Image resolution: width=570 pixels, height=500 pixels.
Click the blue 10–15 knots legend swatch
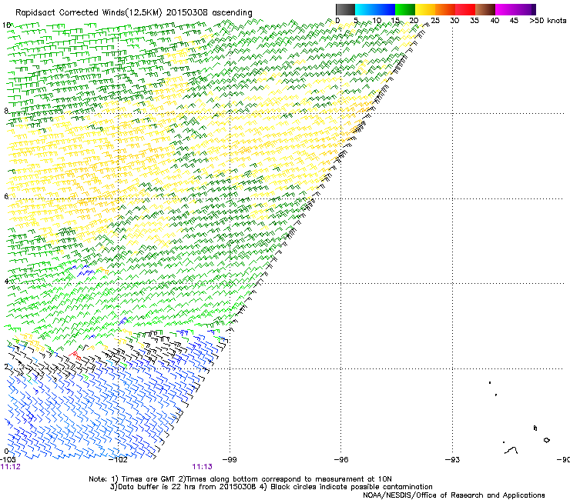point(385,9)
